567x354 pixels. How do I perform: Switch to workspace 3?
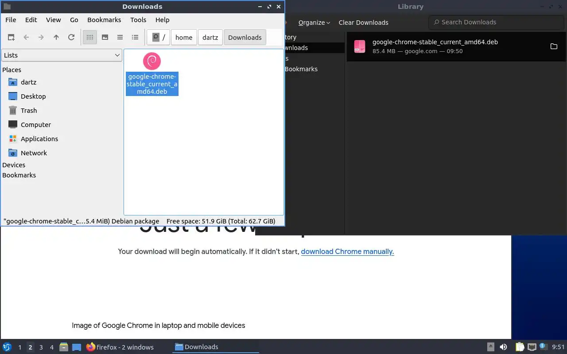[x=41, y=347]
